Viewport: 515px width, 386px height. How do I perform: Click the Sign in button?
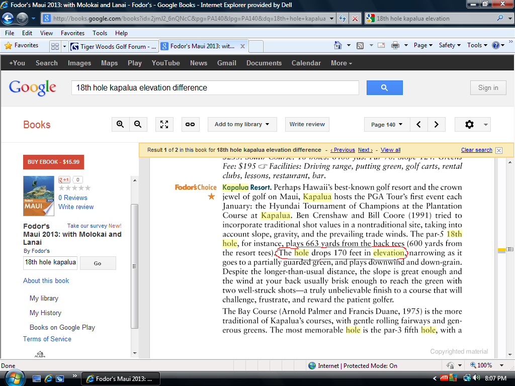pyautogui.click(x=488, y=87)
